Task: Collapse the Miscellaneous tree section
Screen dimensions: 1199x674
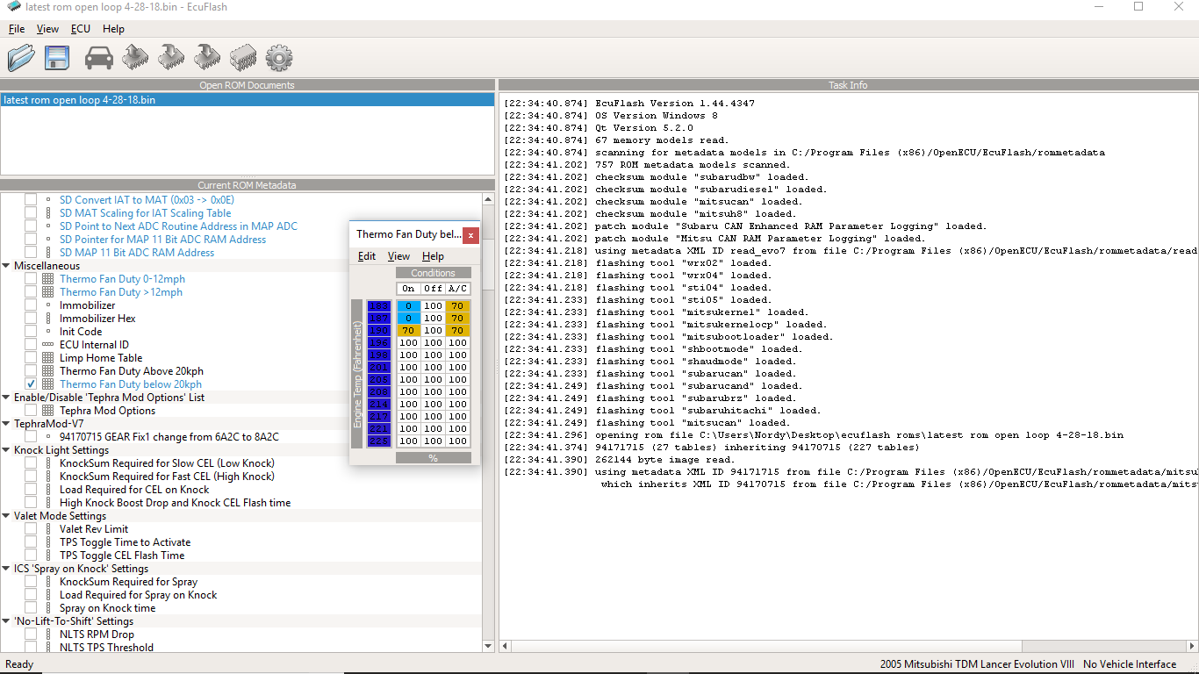Action: [x=7, y=266]
